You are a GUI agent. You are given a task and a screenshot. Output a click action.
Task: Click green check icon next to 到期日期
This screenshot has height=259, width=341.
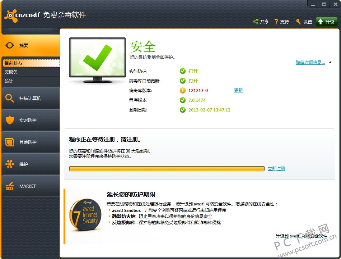point(183,110)
